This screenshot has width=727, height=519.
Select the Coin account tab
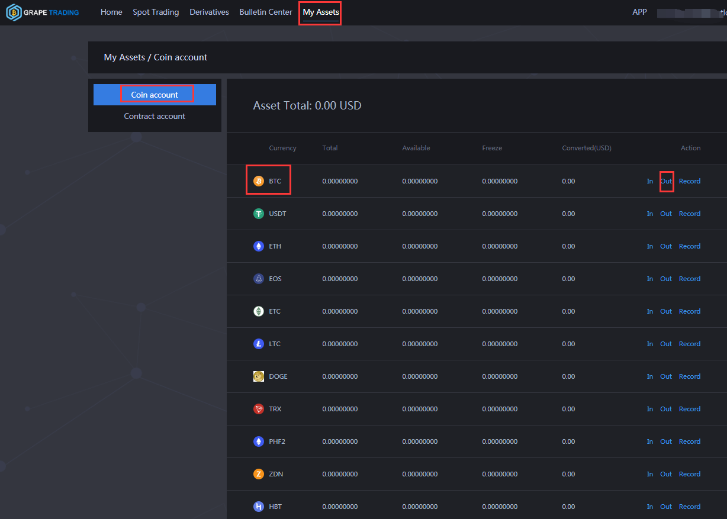point(155,95)
